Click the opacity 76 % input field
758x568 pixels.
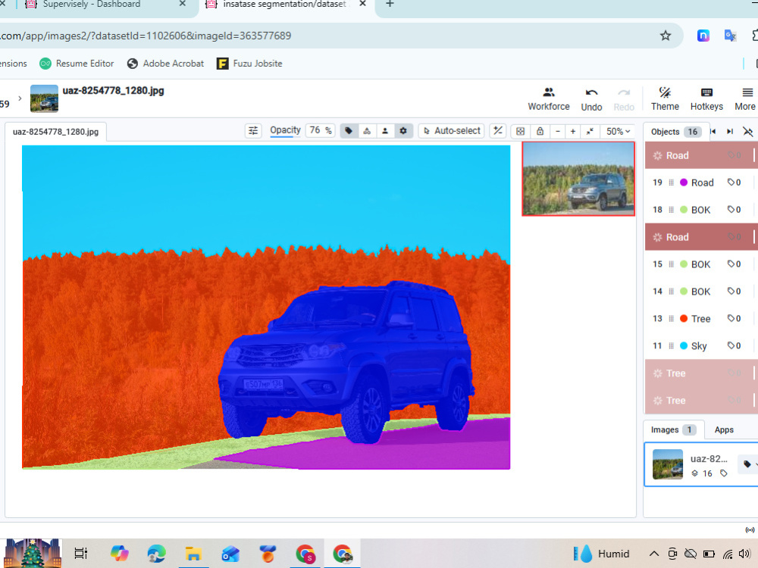tap(321, 130)
